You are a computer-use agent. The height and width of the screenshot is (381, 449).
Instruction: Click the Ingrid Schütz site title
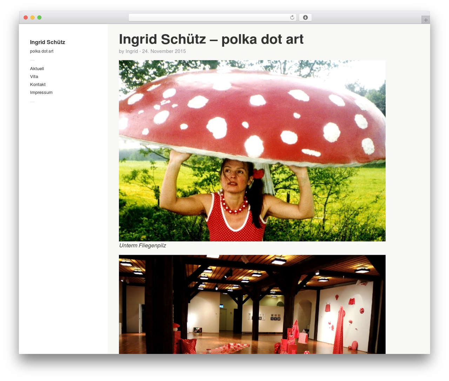(x=48, y=42)
